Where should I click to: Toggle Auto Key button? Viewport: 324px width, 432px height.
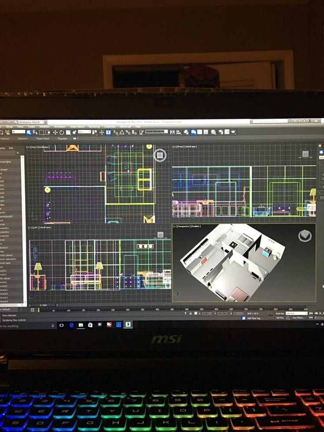click(280, 313)
